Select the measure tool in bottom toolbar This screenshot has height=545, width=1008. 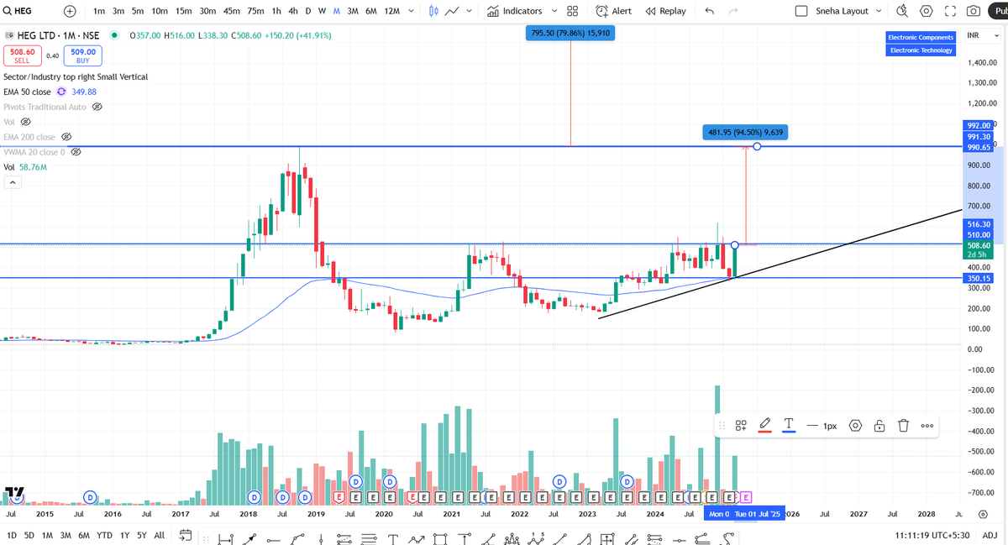click(224, 538)
